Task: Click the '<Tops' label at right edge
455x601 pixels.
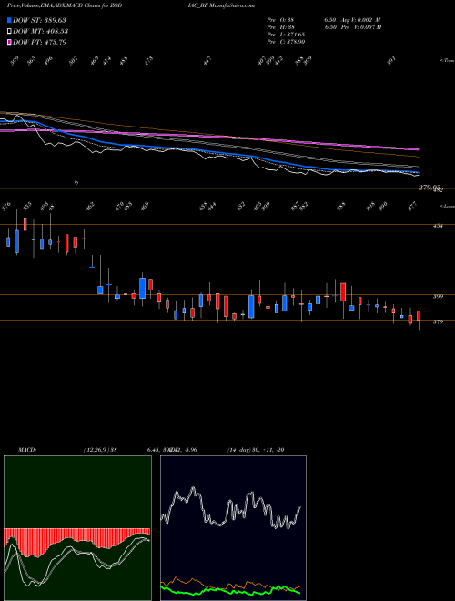Action: coord(447,61)
